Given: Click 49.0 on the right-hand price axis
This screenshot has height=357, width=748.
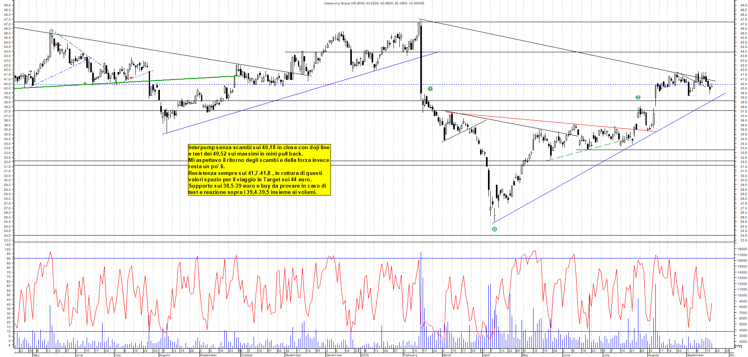Looking at the screenshot, I should click(743, 6).
